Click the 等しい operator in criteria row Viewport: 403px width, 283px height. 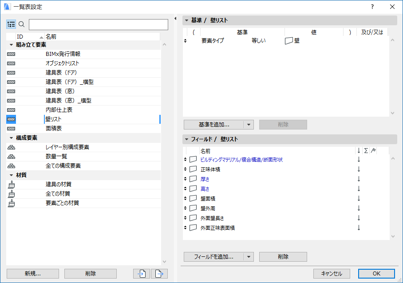click(259, 40)
